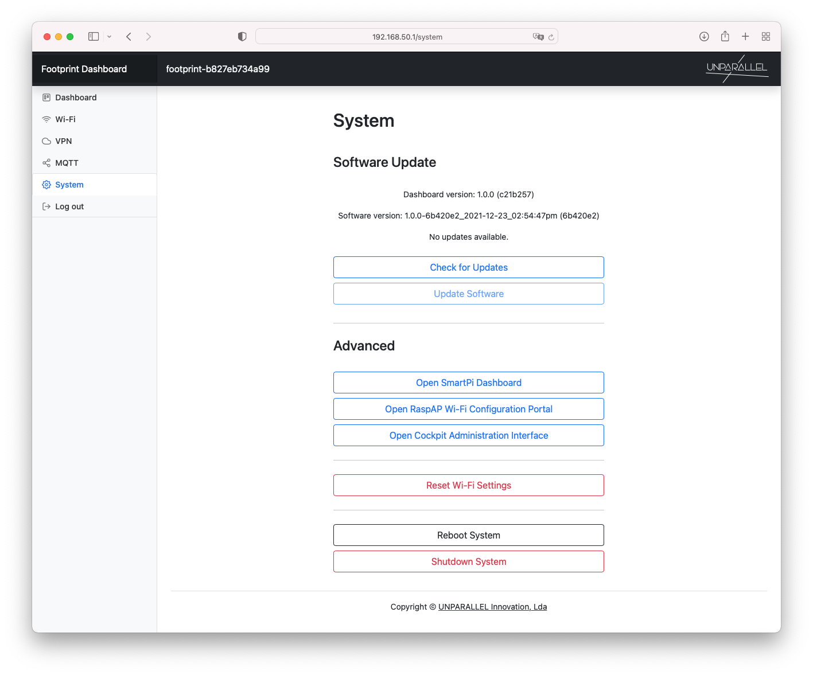The height and width of the screenshot is (675, 813).
Task: Click Update Software button
Action: coord(469,294)
